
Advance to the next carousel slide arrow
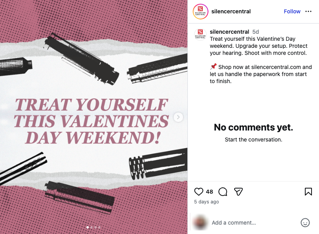click(x=178, y=117)
